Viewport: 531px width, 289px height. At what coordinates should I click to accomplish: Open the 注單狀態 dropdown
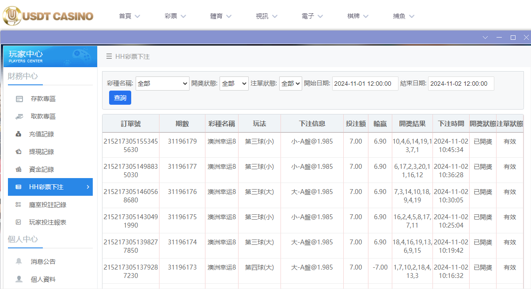(290, 83)
